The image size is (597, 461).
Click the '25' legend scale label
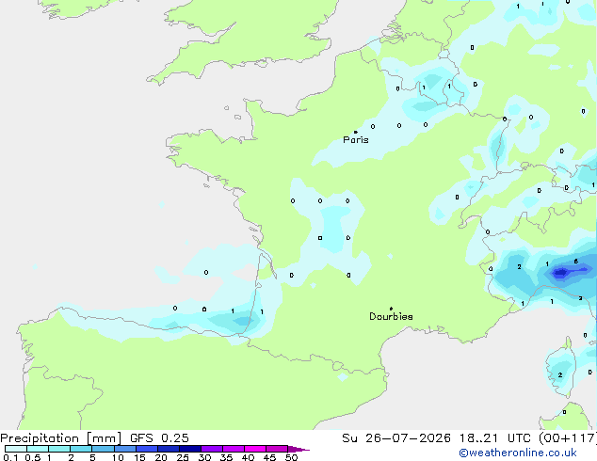pos(183,457)
